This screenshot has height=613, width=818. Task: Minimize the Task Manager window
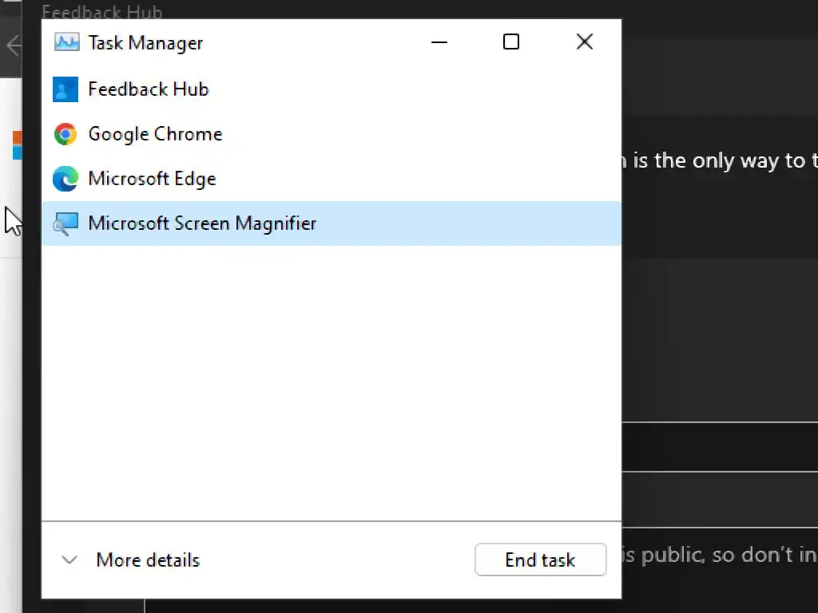point(439,42)
